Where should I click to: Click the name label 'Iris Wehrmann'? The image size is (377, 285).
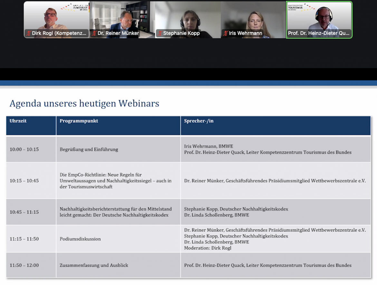(246, 33)
